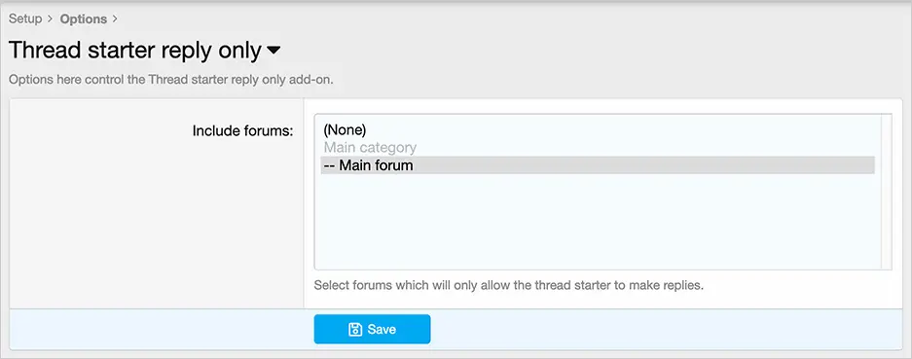Screen dimensions: 912x359
Task: Click the "Include forums:" field label
Action: (x=242, y=131)
